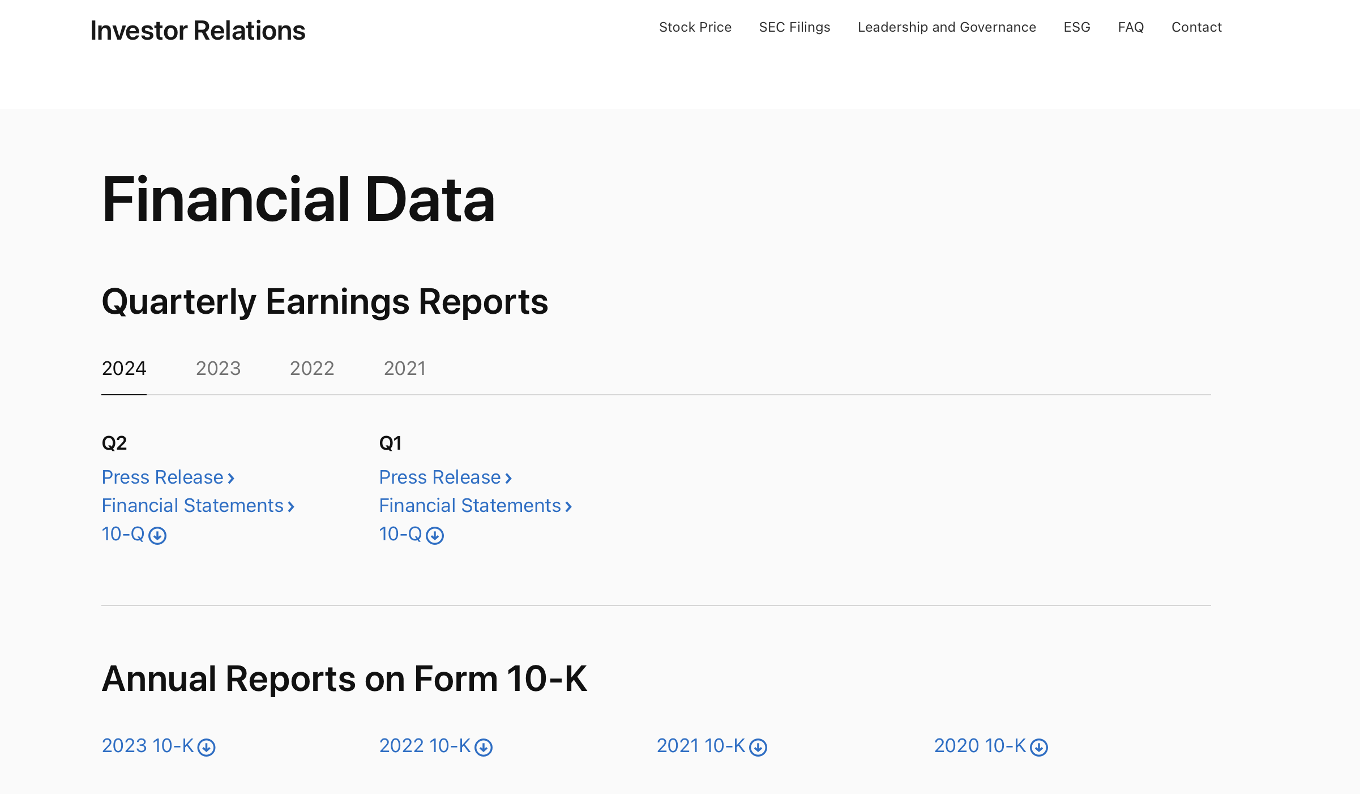Open Q2 Financial Statements link
This screenshot has width=1360, height=794.
pos(193,506)
